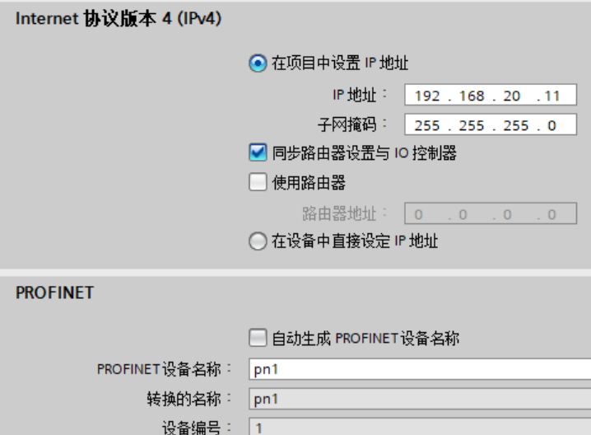Click the 设备编号 field showing 1
Viewport: 591px width, 435px height.
[420, 427]
